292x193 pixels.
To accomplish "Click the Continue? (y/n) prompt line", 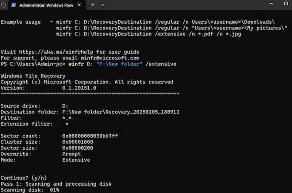I will coord(23,178).
